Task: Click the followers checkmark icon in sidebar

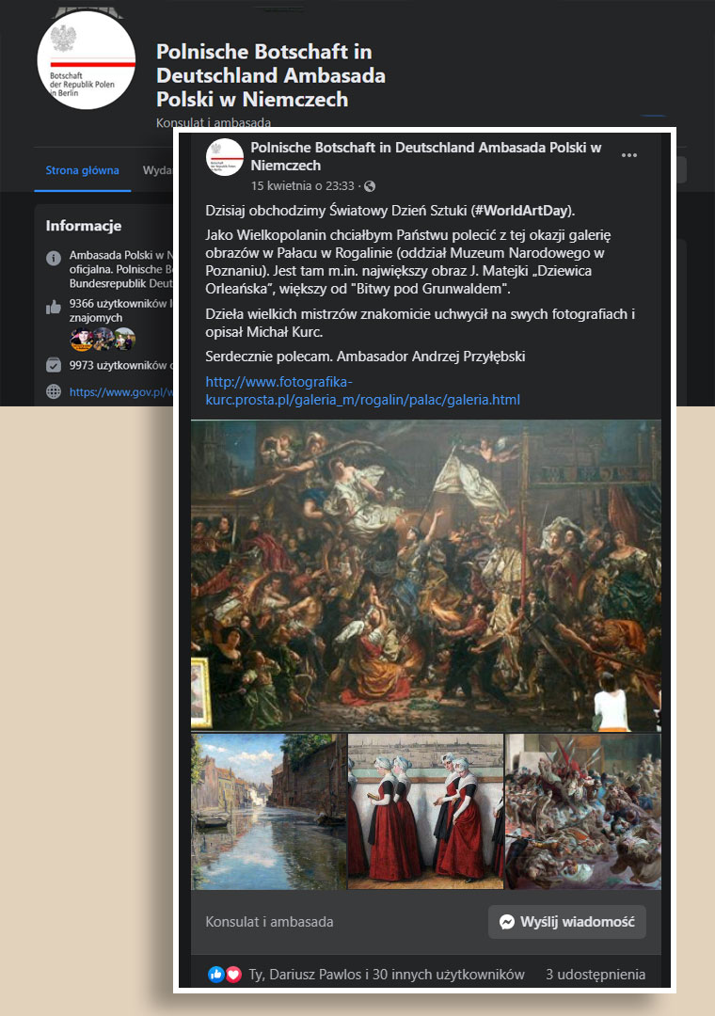Action: [x=54, y=365]
